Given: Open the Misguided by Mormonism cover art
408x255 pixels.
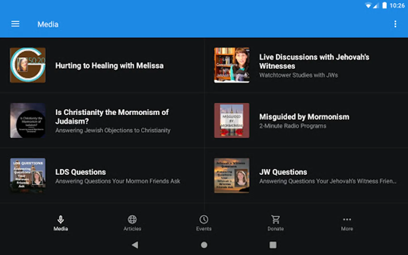Looking at the screenshot, I should 232,120.
